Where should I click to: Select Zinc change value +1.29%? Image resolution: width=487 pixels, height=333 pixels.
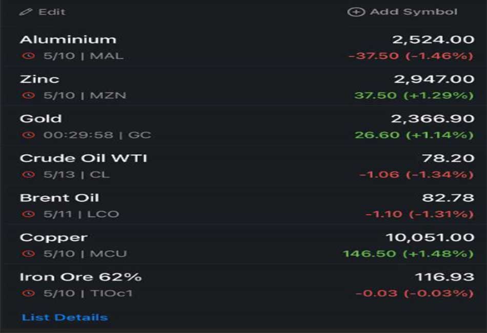click(438, 95)
